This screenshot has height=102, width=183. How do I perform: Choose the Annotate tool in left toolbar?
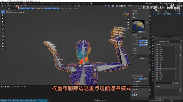point(3,50)
